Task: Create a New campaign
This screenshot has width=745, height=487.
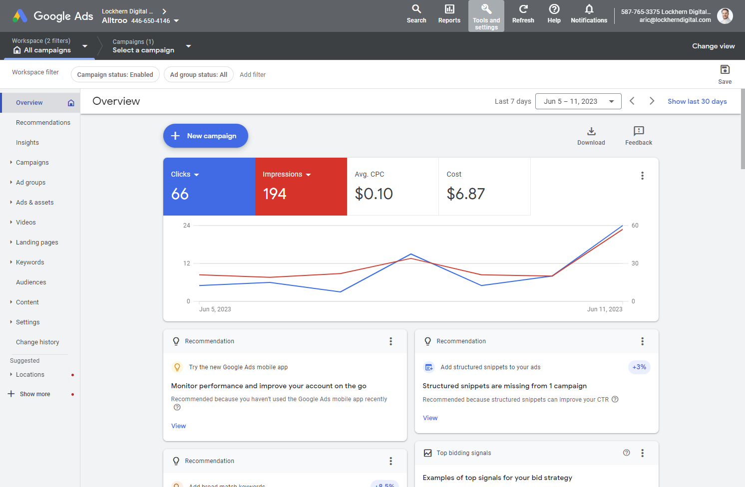Action: pos(206,136)
